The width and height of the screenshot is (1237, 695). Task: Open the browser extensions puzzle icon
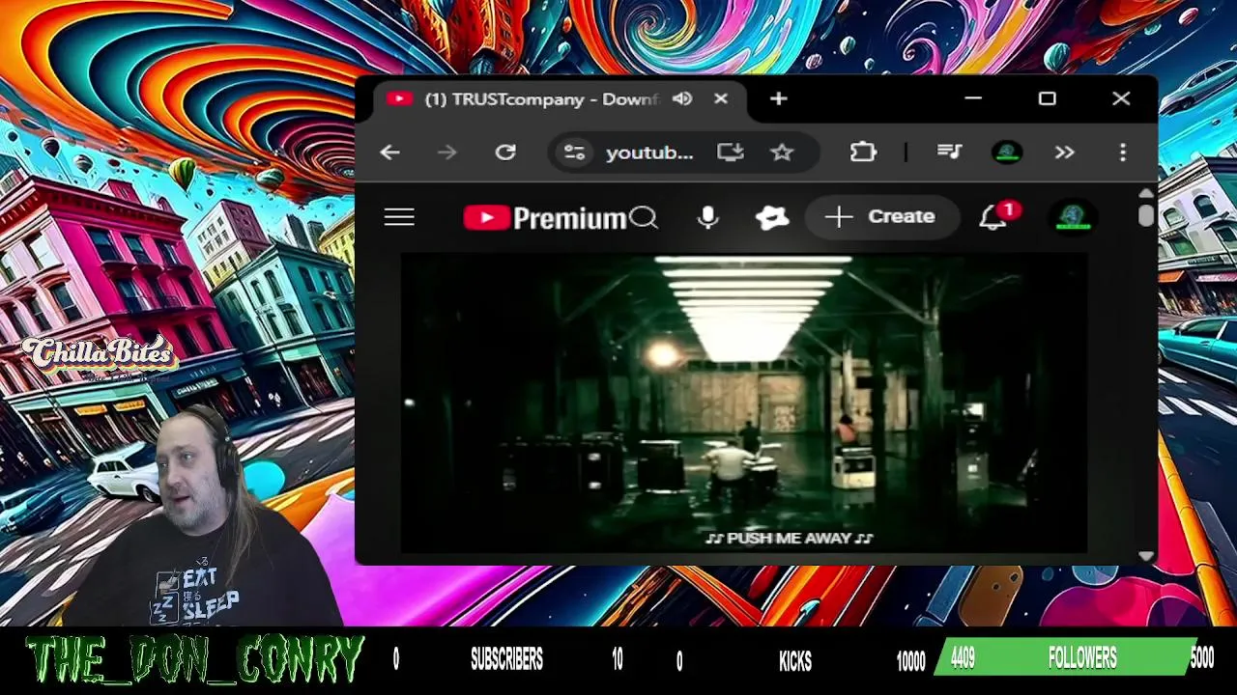pyautogui.click(x=863, y=153)
